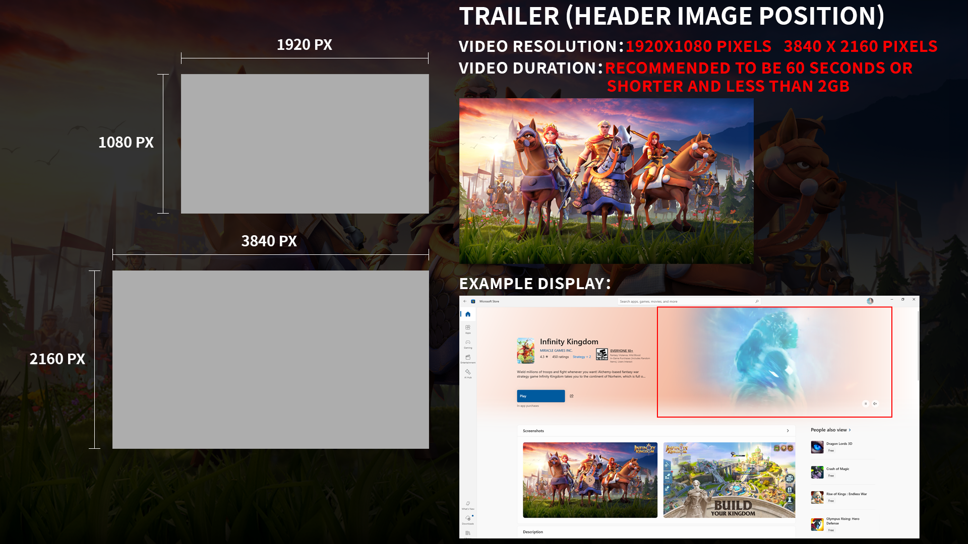This screenshot has height=544, width=968.
Task: Open the Dragon Lords 3D app icon
Action: [817, 447]
